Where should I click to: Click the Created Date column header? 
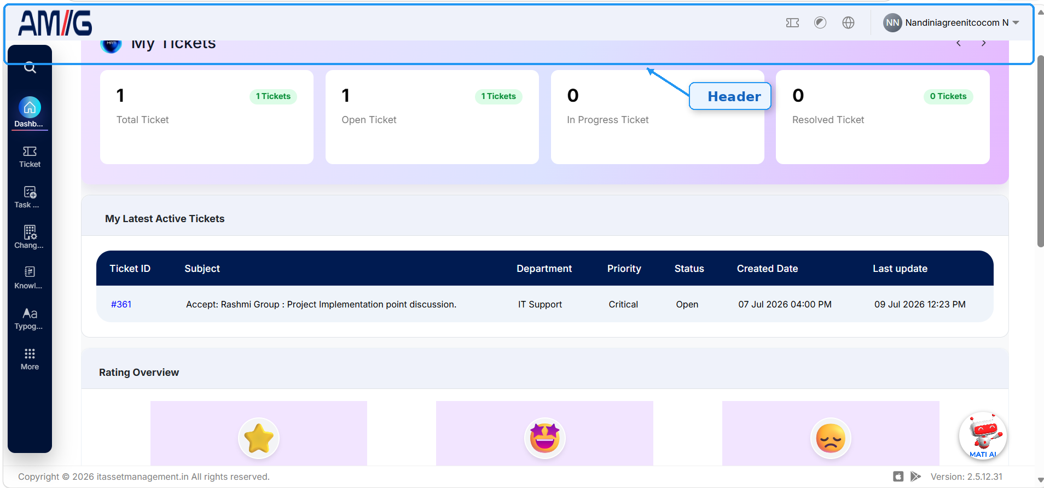click(767, 269)
